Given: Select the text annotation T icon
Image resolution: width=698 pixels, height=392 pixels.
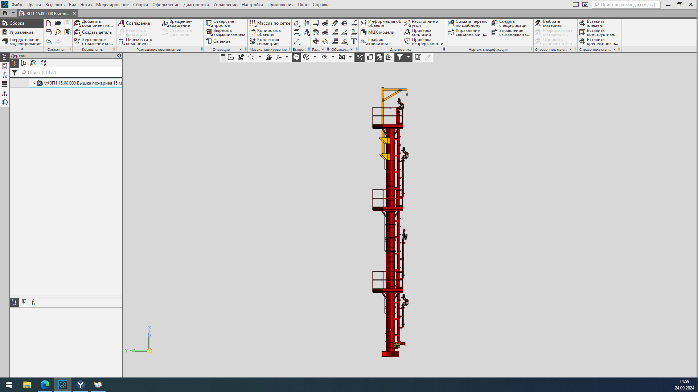Looking at the screenshot, I should point(354,41).
